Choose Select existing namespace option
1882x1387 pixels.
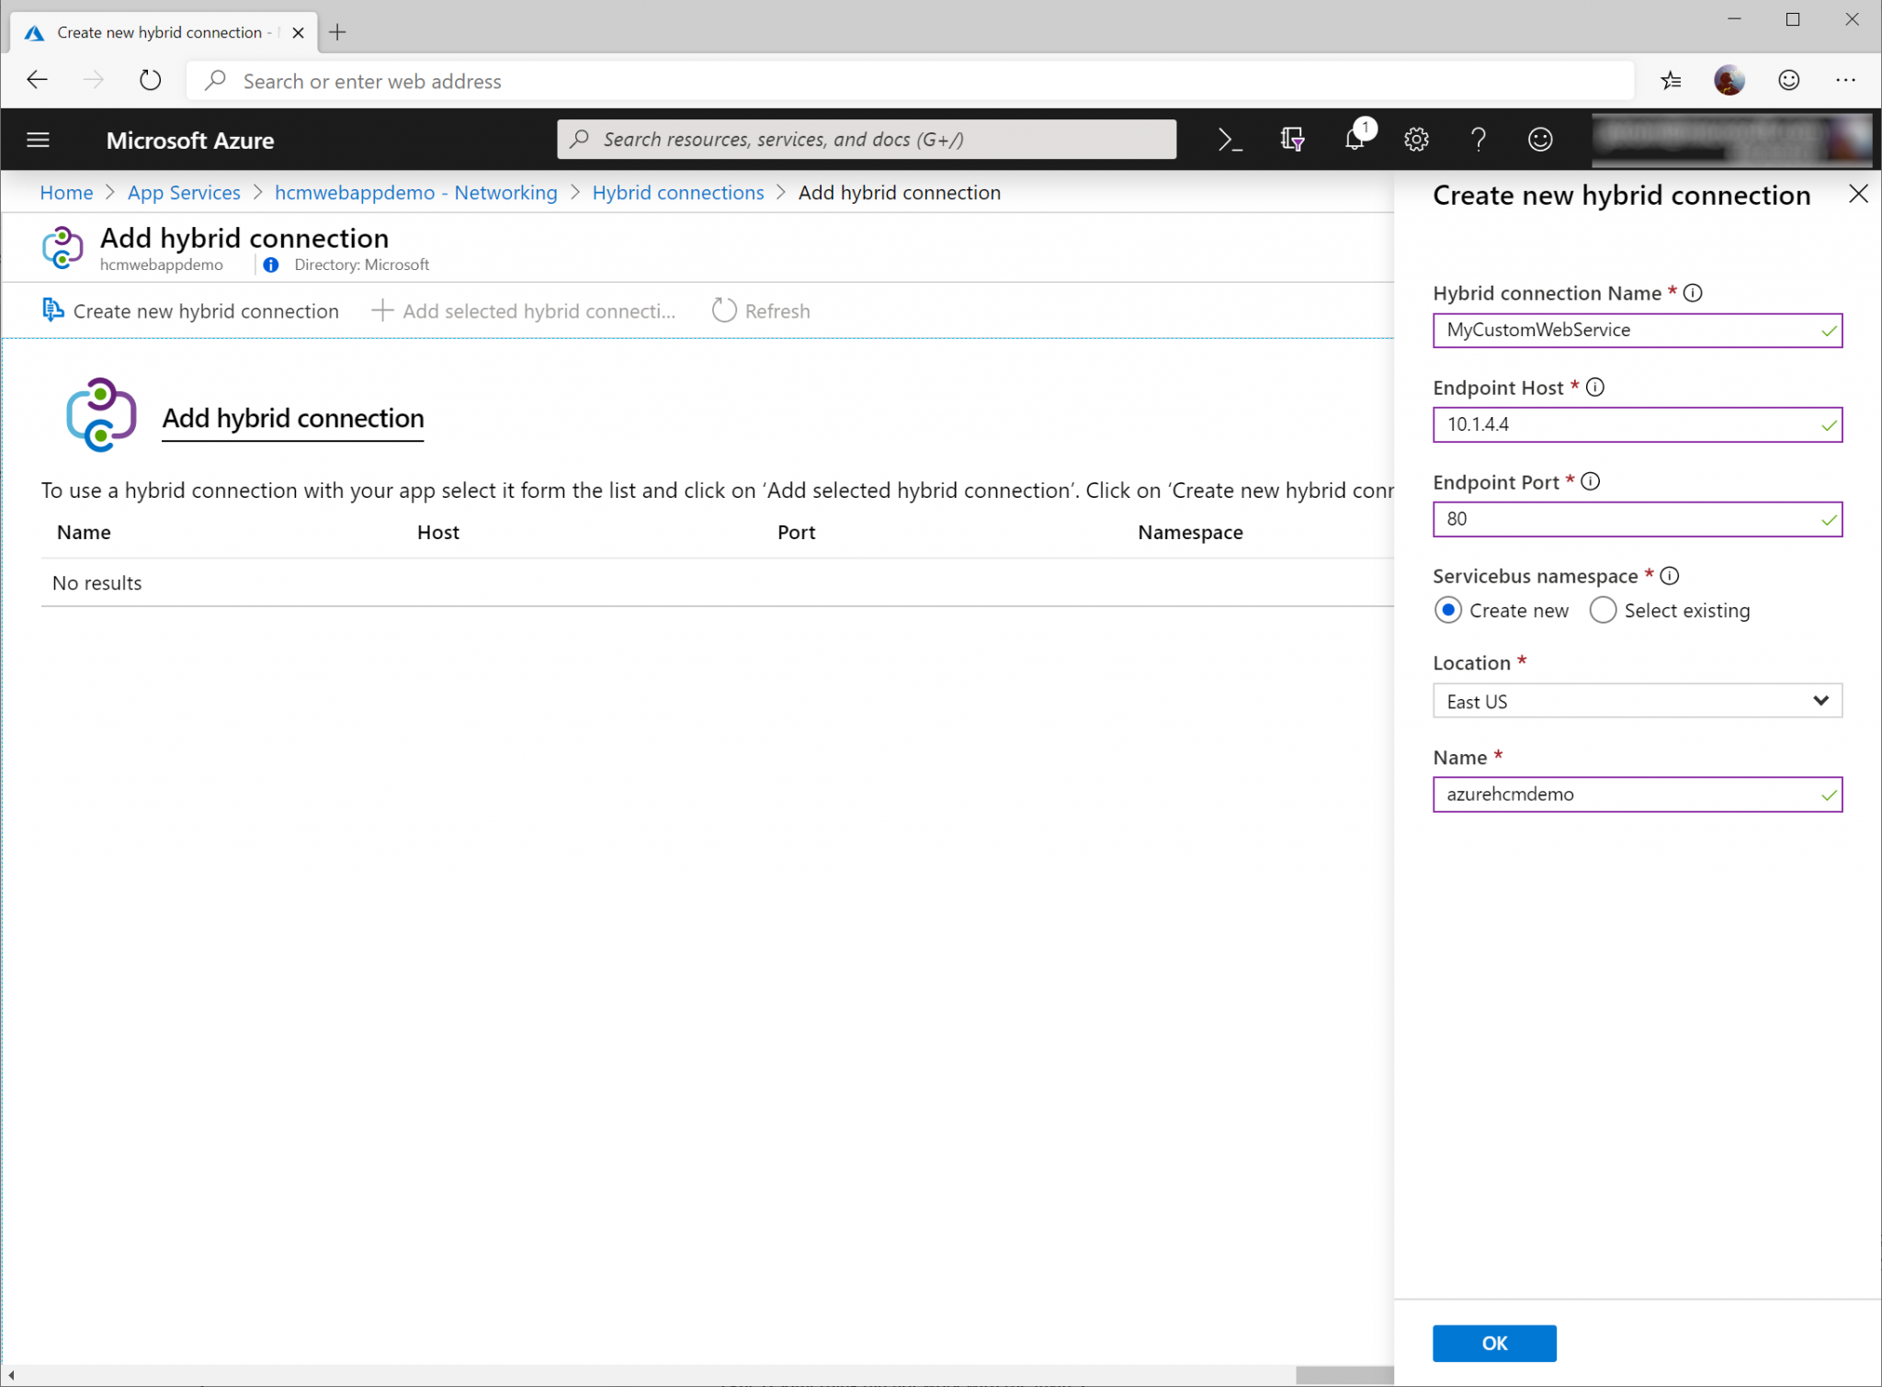[x=1603, y=610]
